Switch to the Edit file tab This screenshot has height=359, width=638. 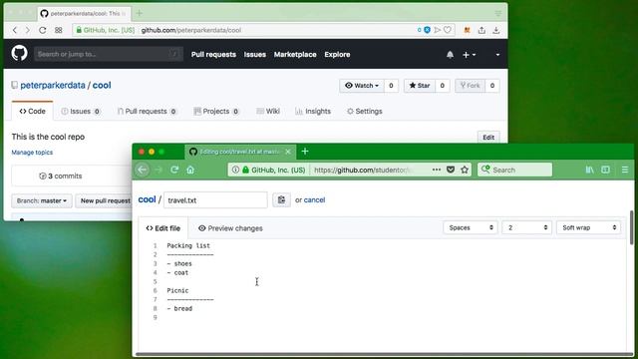(163, 228)
